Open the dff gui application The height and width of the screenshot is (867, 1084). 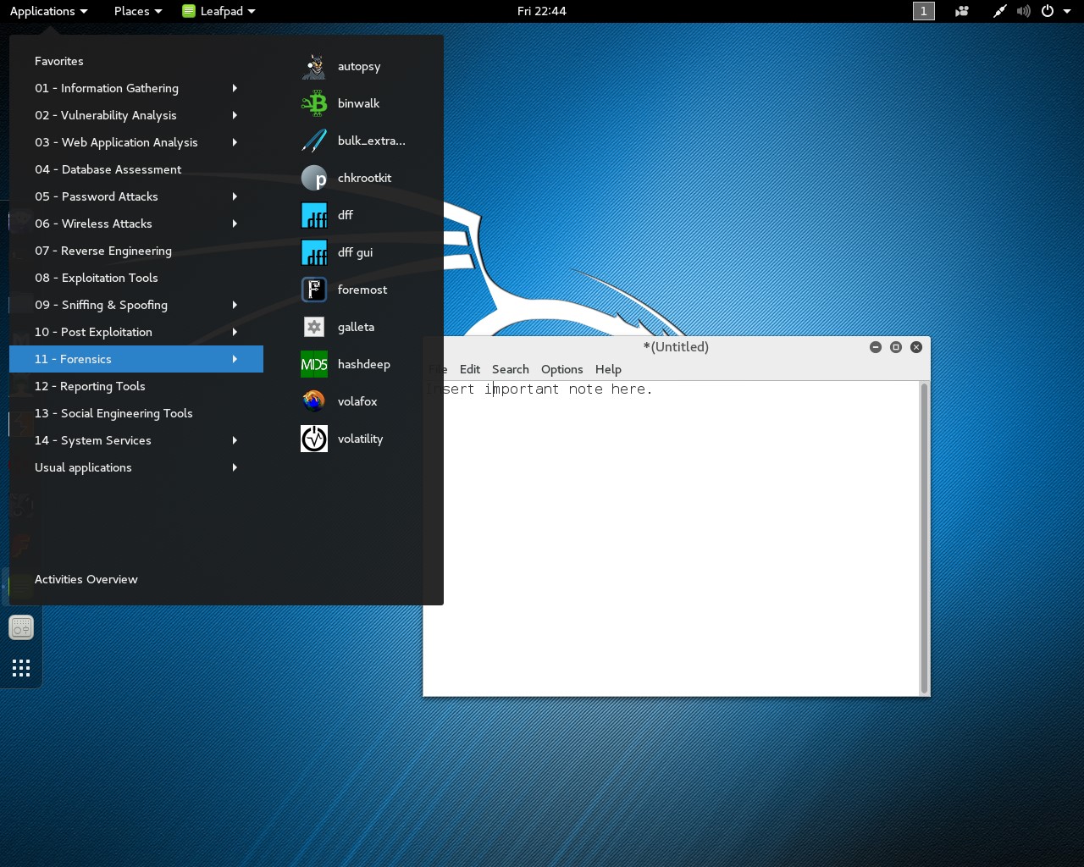tap(354, 252)
